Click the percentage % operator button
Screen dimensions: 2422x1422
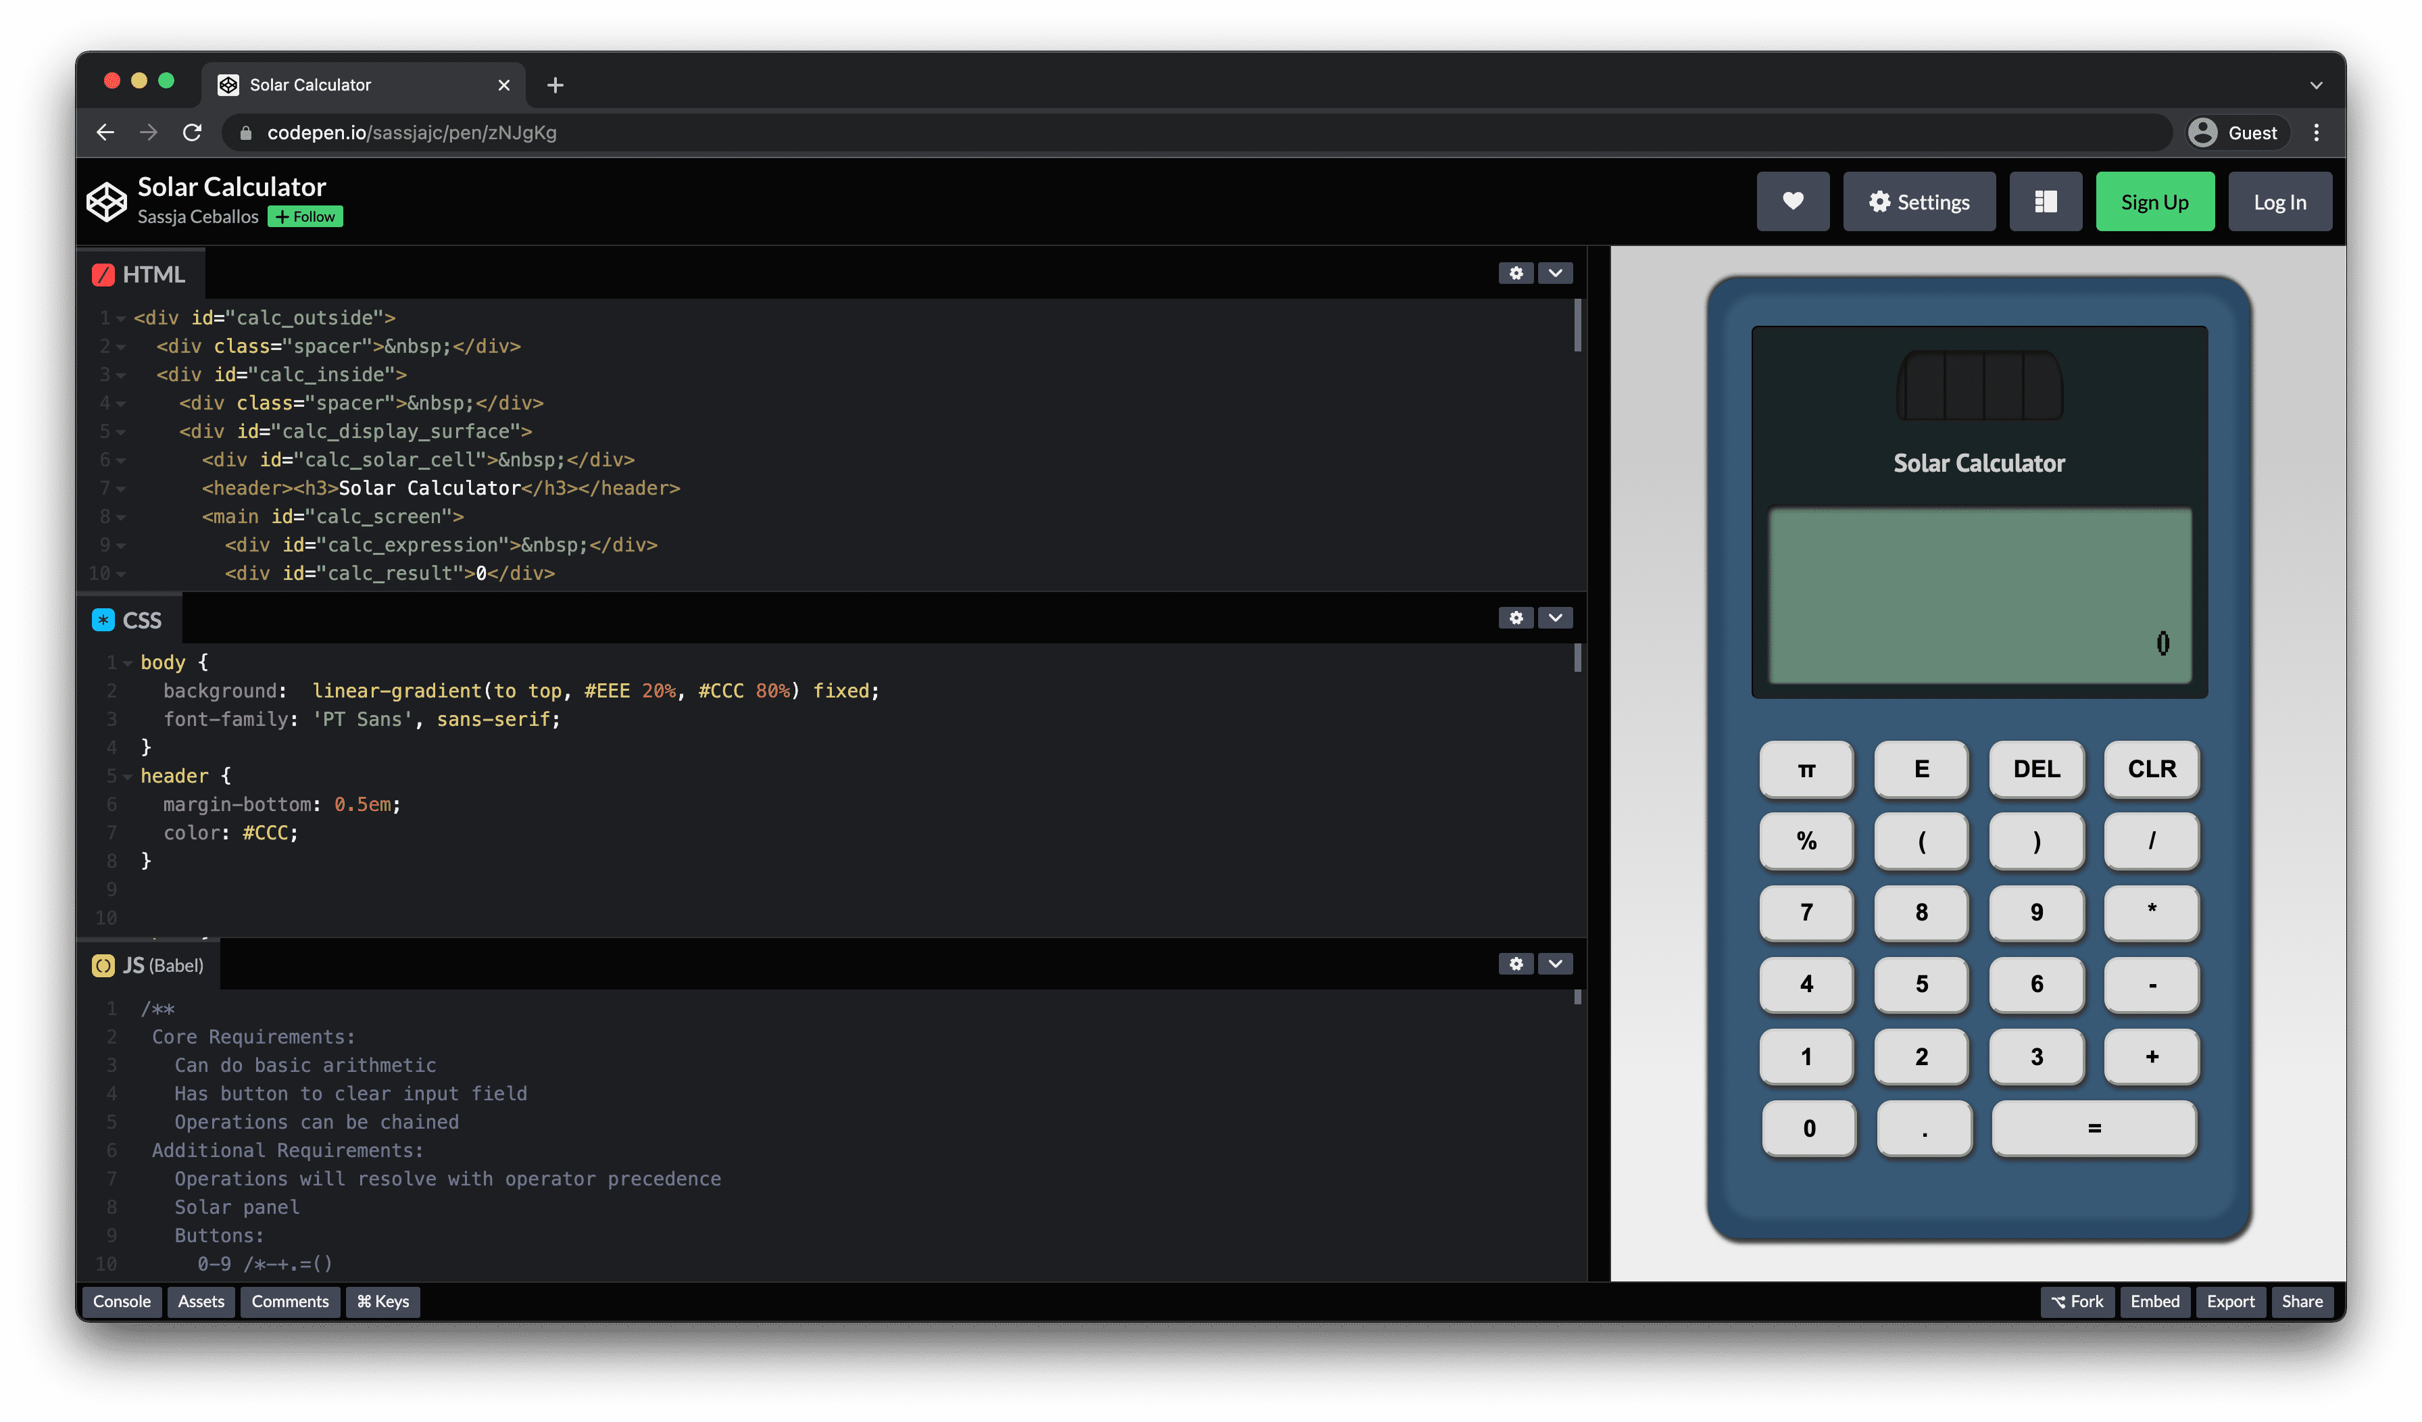coord(1806,839)
